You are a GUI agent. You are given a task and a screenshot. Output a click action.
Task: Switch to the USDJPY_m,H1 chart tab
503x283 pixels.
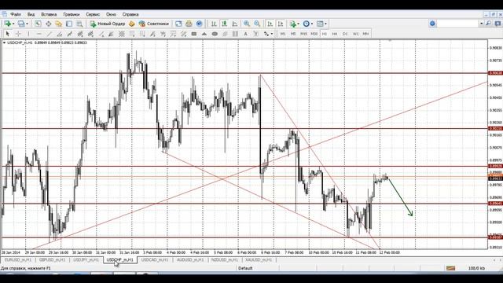pyautogui.click(x=86, y=260)
